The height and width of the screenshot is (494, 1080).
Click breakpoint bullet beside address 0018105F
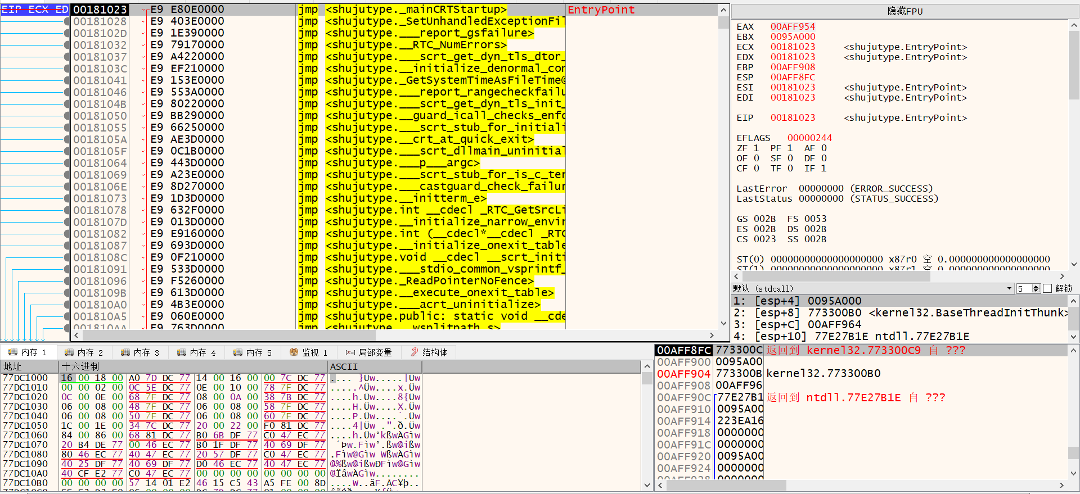[x=67, y=151]
